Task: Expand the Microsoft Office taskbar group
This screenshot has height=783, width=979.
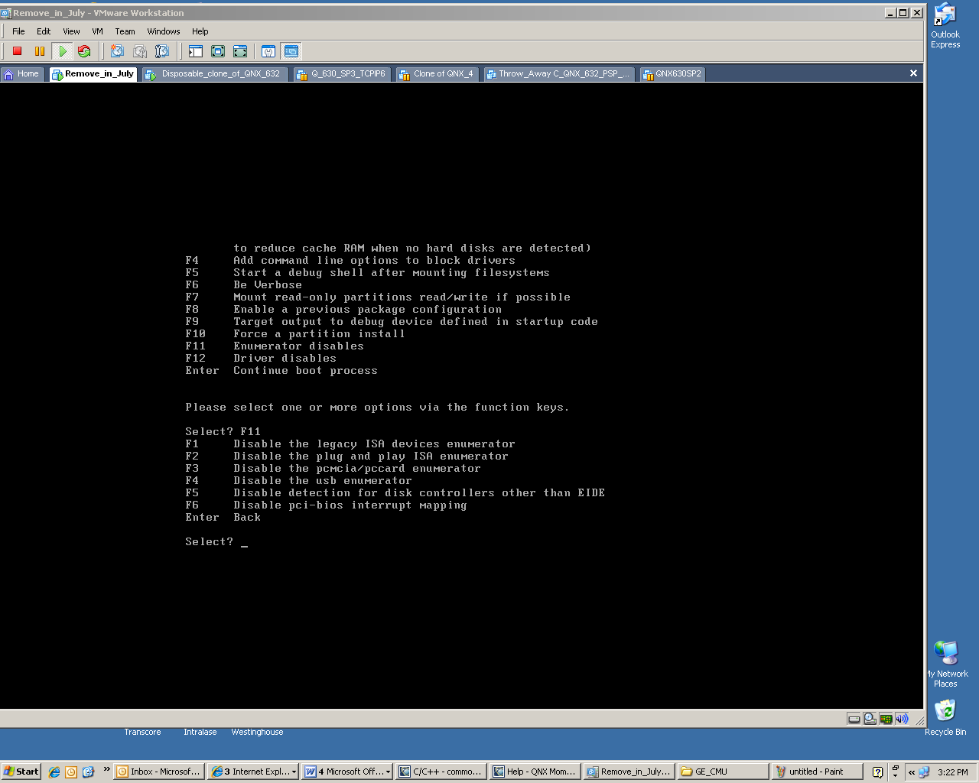Action: (348, 772)
